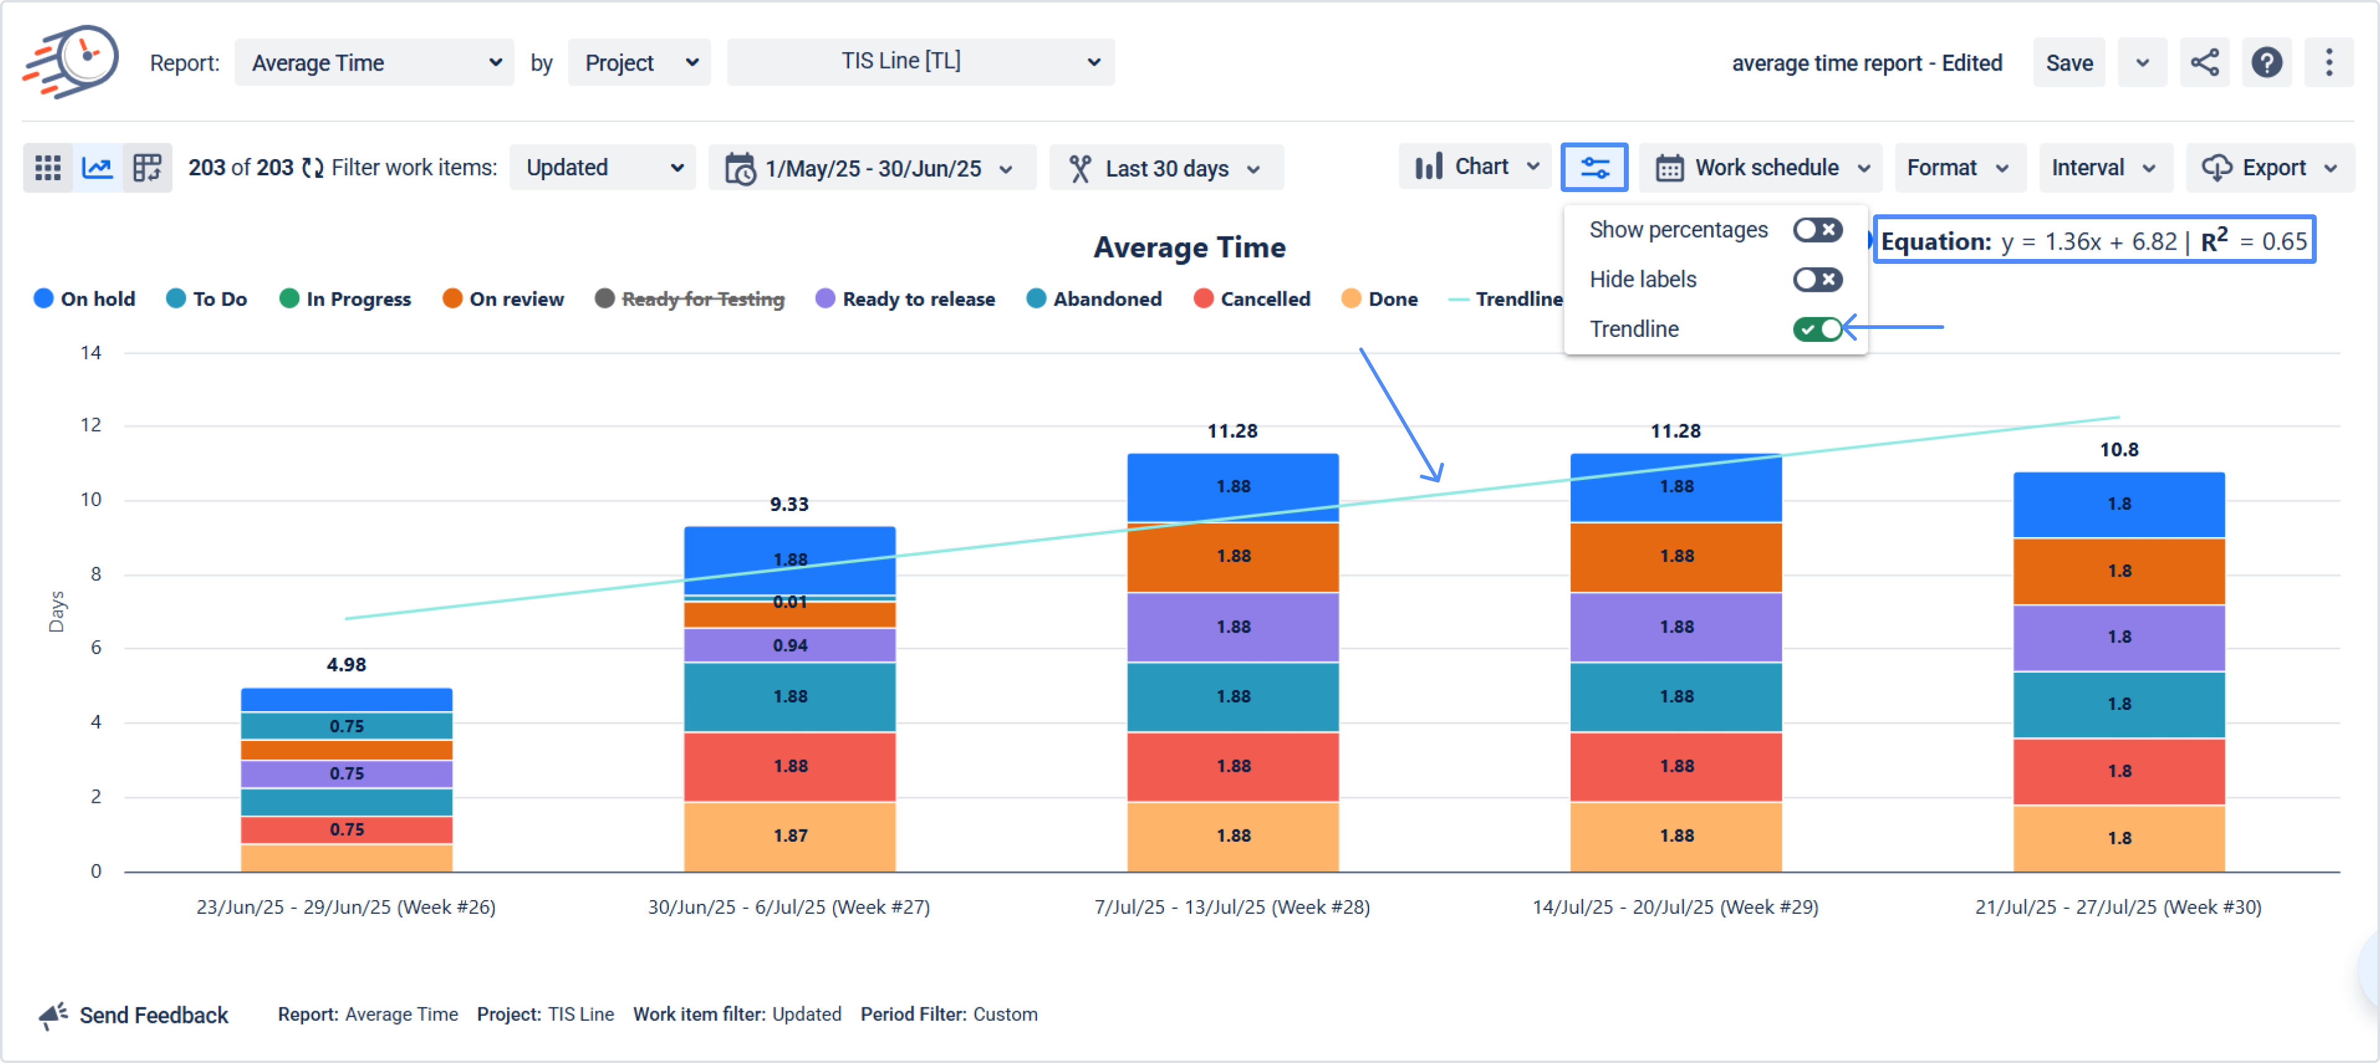Click the help question mark icon
Viewport: 2380px width, 1063px height.
click(2268, 62)
